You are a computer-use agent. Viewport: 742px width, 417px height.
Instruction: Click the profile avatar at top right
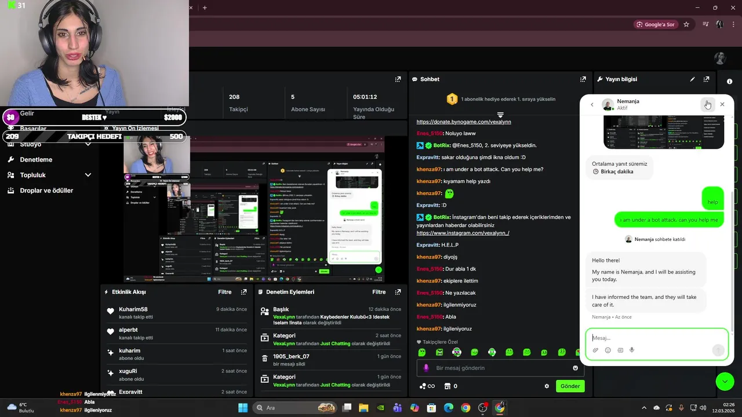(x=720, y=58)
